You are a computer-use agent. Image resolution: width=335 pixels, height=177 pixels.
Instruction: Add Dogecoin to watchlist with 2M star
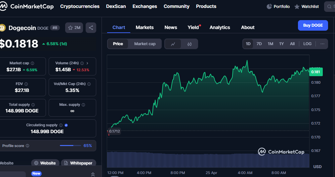[x=74, y=28]
